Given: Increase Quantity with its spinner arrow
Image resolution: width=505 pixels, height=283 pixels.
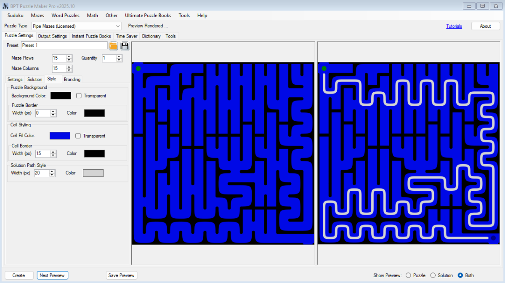Looking at the screenshot, I should tap(119, 56).
